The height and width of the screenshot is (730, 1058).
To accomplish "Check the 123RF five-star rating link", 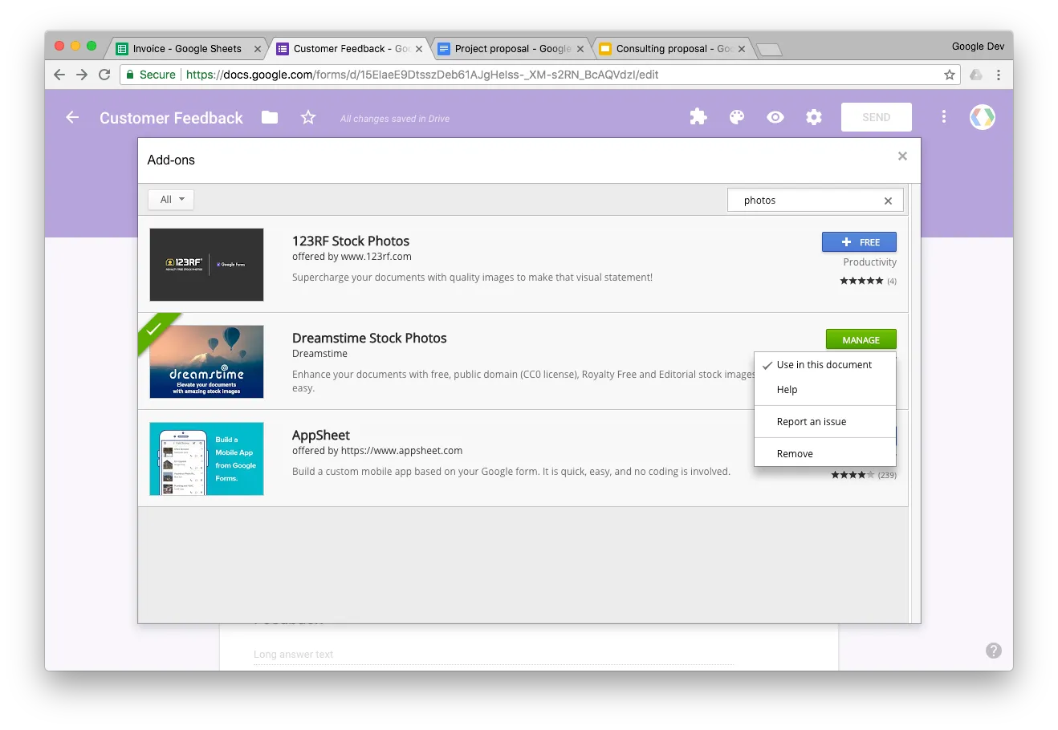I will point(861,281).
